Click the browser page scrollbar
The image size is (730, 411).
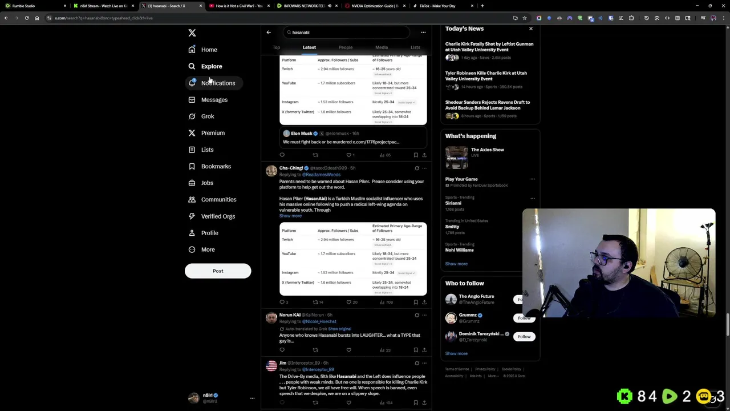point(727,217)
